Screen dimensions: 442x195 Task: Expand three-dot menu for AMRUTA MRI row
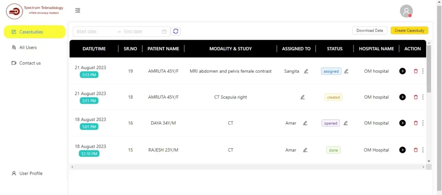point(423,71)
